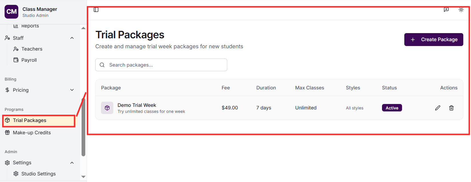The width and height of the screenshot is (471, 182).
Task: Open Payroll in the sidebar
Action: pyautogui.click(x=29, y=60)
